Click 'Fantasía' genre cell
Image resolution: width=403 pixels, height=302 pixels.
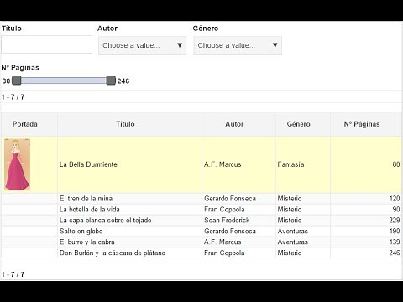click(303, 164)
